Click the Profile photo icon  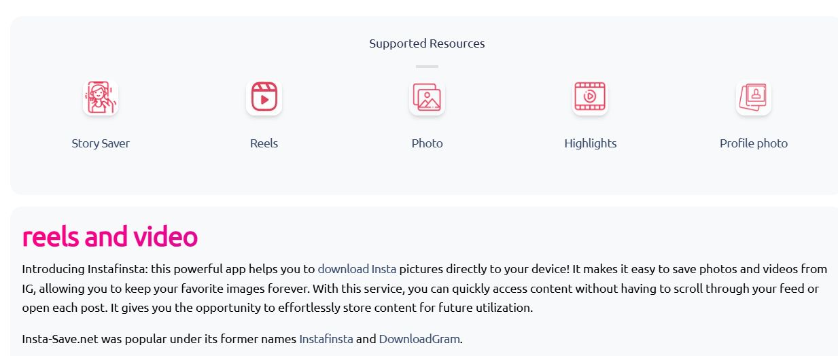753,97
